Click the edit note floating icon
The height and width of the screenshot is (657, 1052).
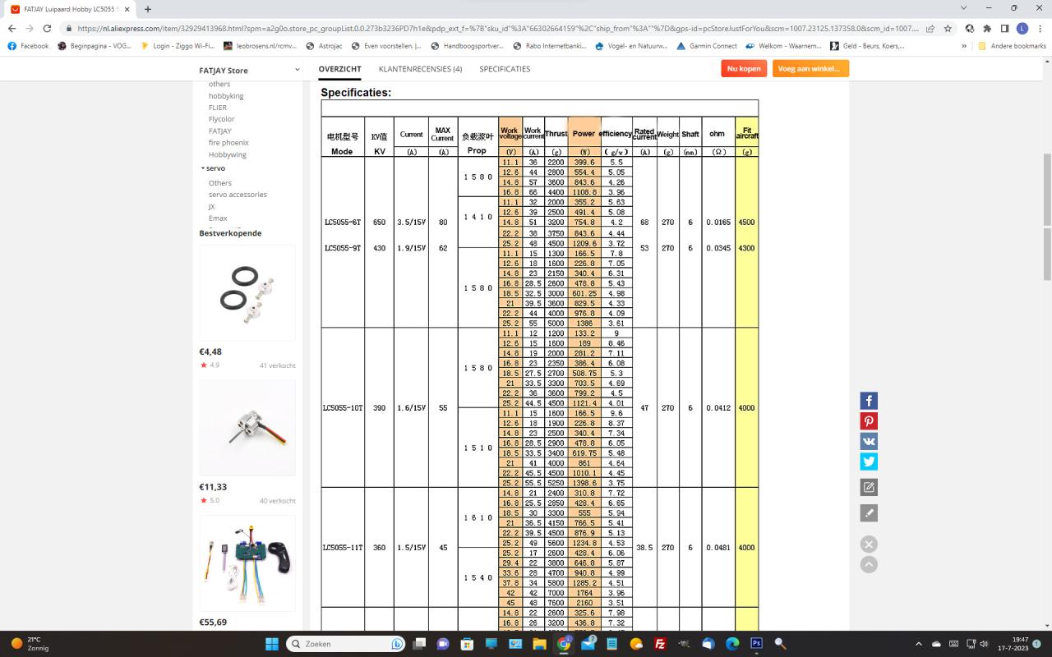pyautogui.click(x=869, y=487)
